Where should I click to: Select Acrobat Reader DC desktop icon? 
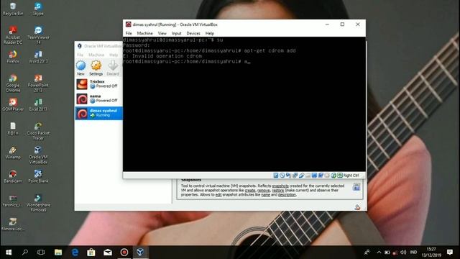13,35
